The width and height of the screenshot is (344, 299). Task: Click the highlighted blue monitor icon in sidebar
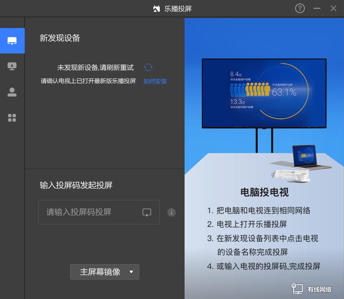tap(12, 41)
